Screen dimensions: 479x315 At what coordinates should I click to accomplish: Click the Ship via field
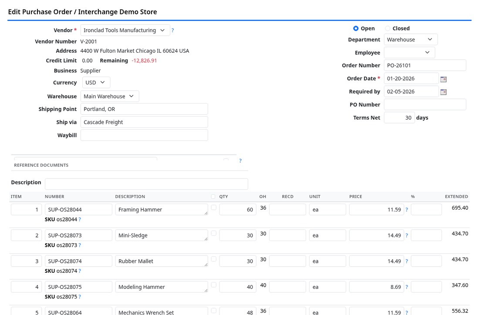coord(144,122)
